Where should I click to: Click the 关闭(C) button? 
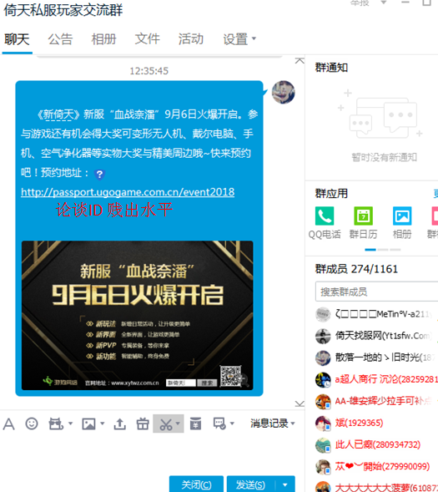pyautogui.click(x=196, y=484)
